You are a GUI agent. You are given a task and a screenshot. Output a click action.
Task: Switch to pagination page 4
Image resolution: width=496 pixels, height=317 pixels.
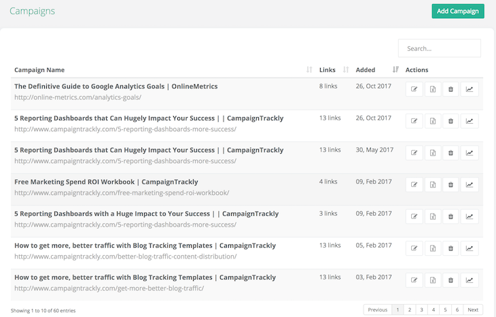point(433,310)
